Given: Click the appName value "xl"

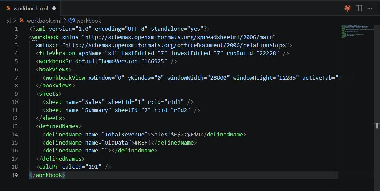Looking at the screenshot, I should click(111, 53).
